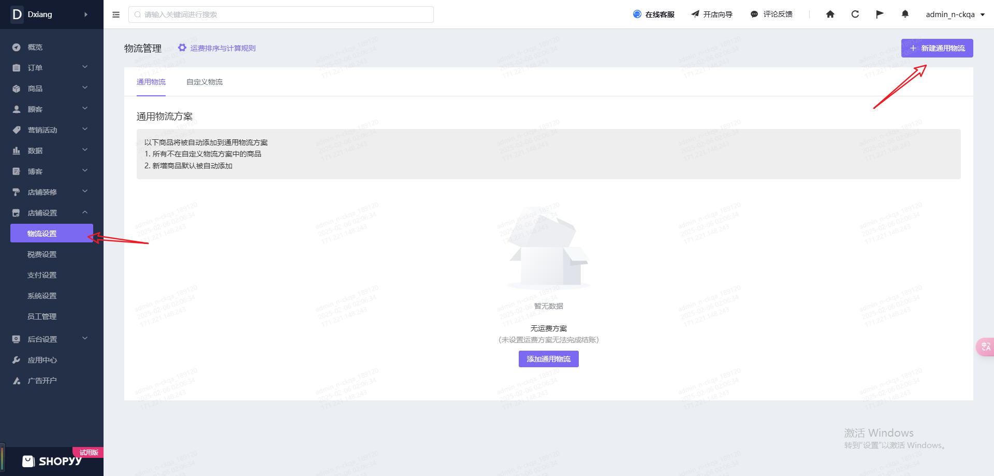Select 物流设置 in sidebar
994x476 pixels.
click(x=52, y=233)
